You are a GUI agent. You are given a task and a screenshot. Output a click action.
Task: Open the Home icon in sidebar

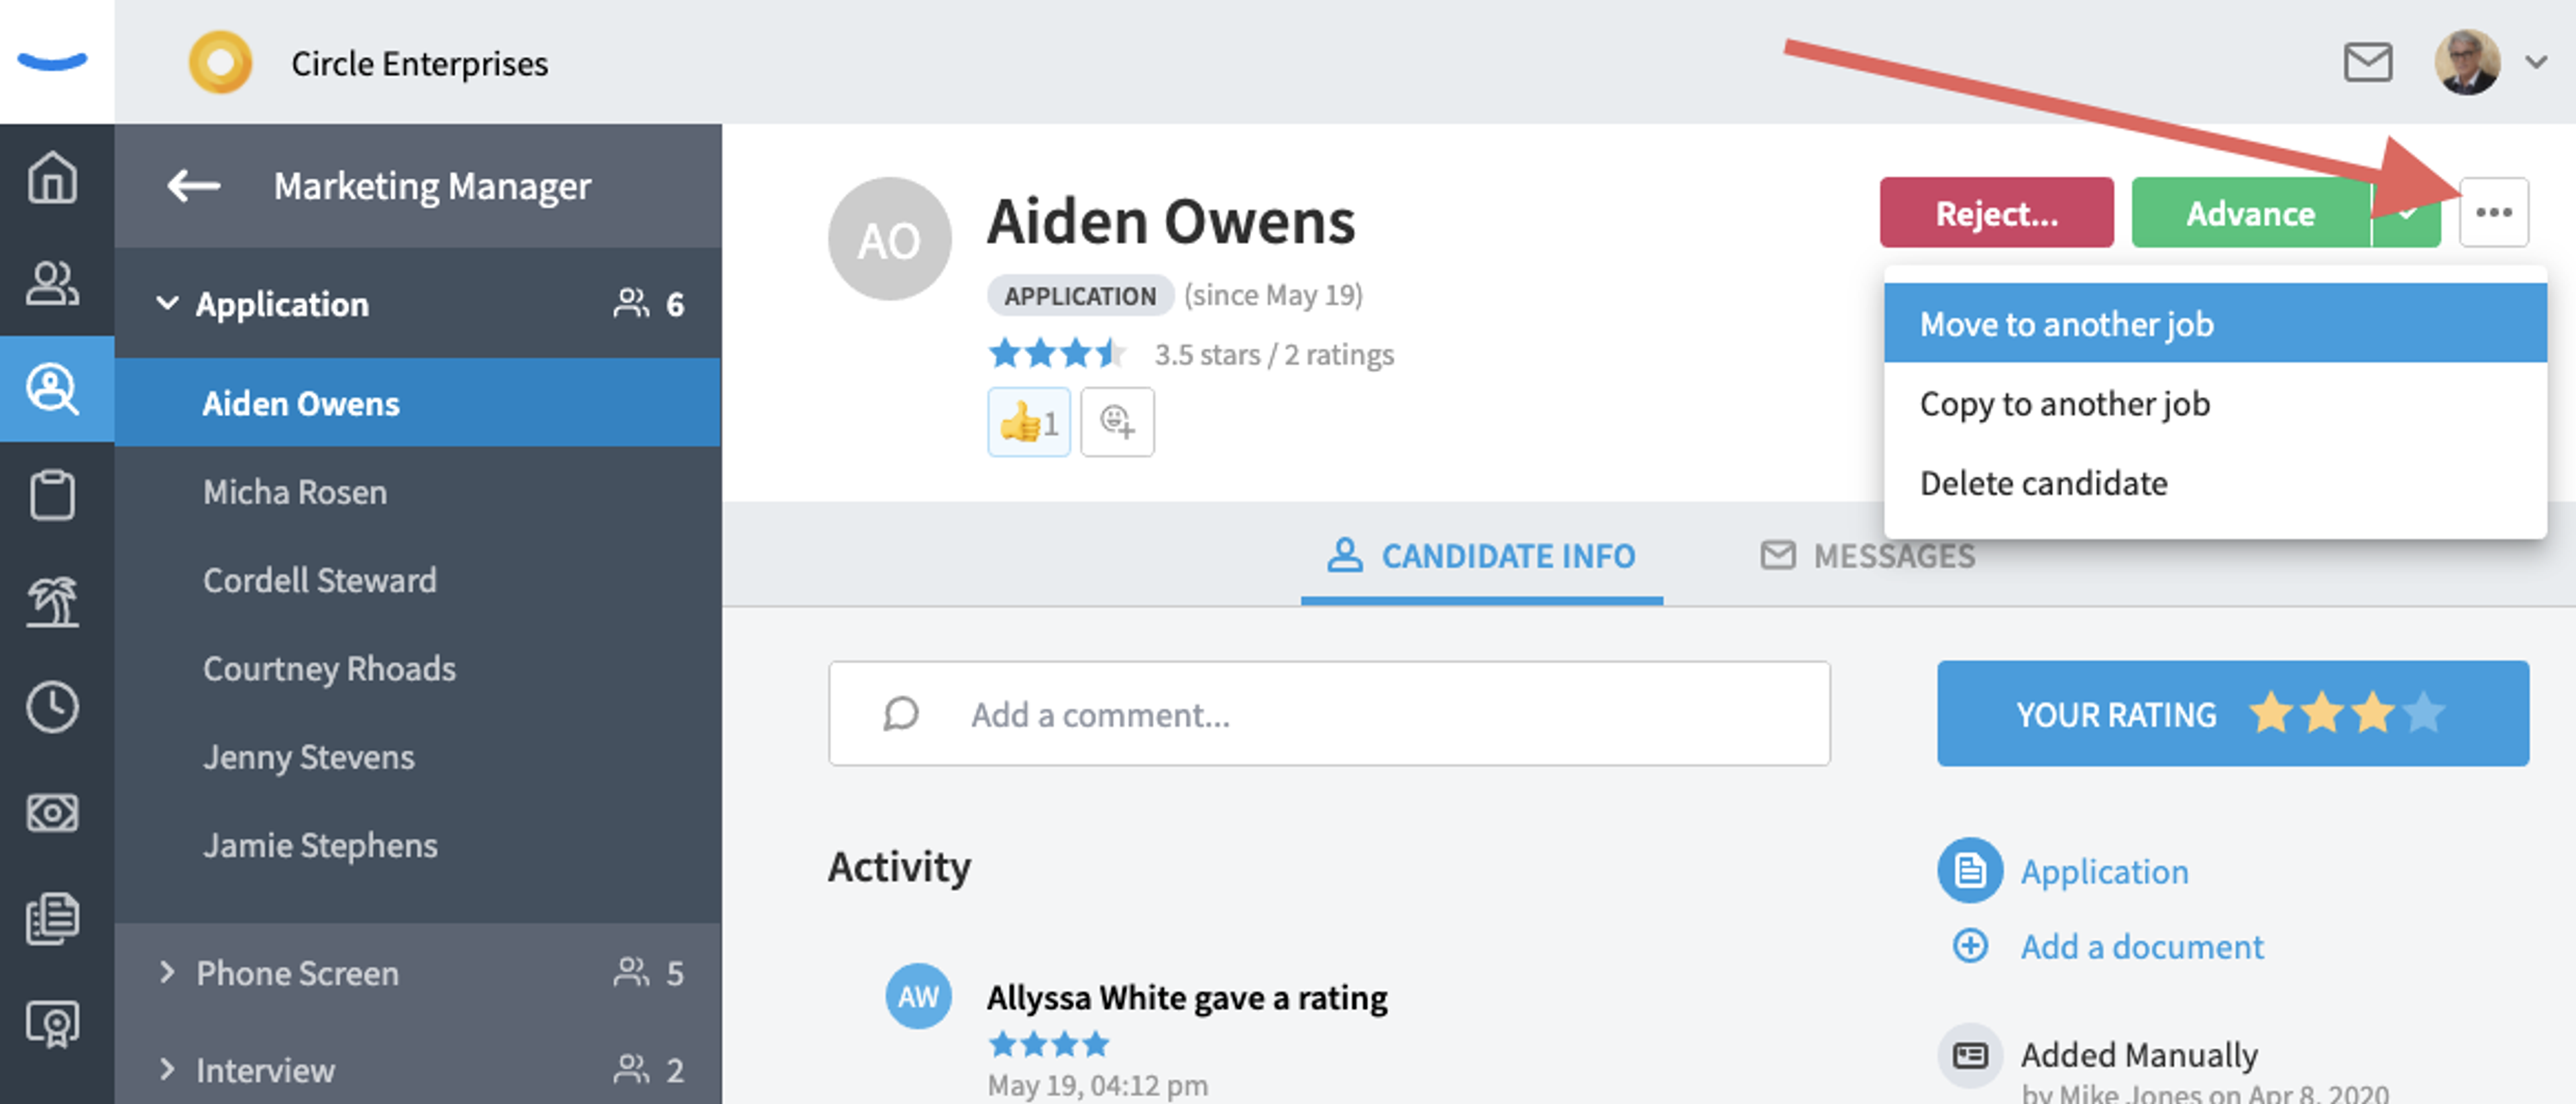(52, 179)
